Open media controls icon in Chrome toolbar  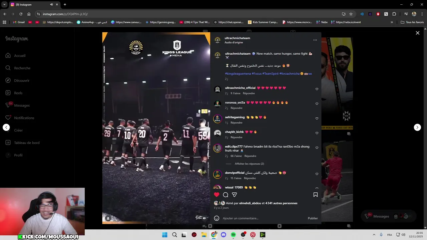pyautogui.click(x=406, y=14)
